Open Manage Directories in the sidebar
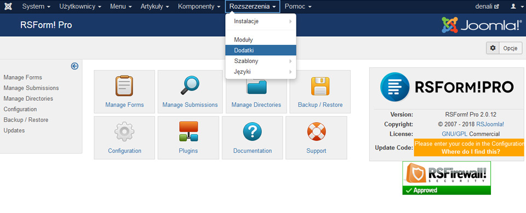526x213 pixels. point(28,99)
